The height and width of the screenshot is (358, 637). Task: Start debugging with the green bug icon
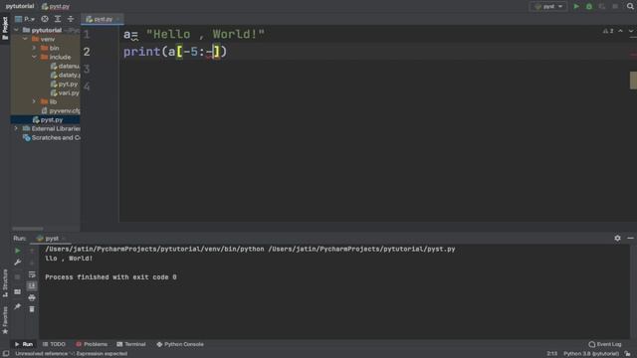pos(589,7)
